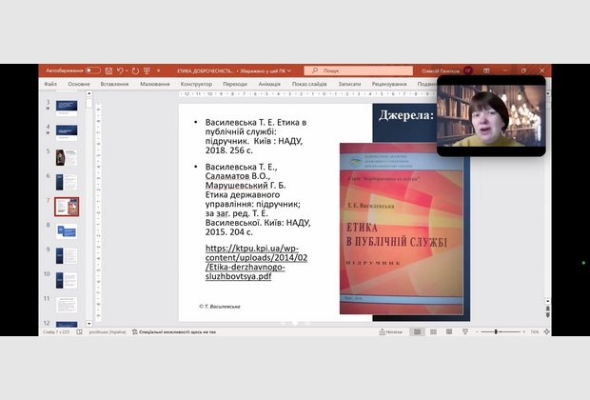The image size is (590, 400).
Task: Open the file name saved-location dropdown
Action: (x=289, y=70)
